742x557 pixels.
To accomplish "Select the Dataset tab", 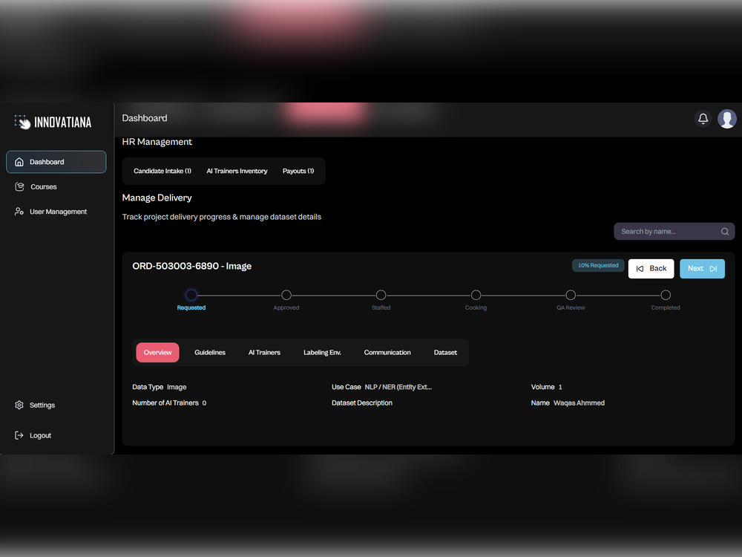I will click(445, 352).
